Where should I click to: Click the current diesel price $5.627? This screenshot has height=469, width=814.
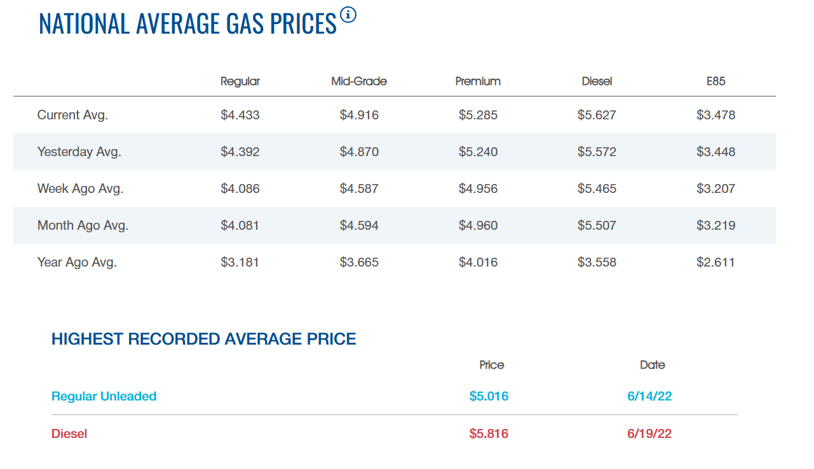pyautogui.click(x=597, y=116)
